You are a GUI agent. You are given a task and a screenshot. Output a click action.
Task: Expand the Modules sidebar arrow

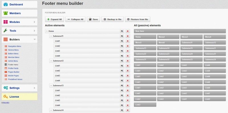click(x=34, y=22)
